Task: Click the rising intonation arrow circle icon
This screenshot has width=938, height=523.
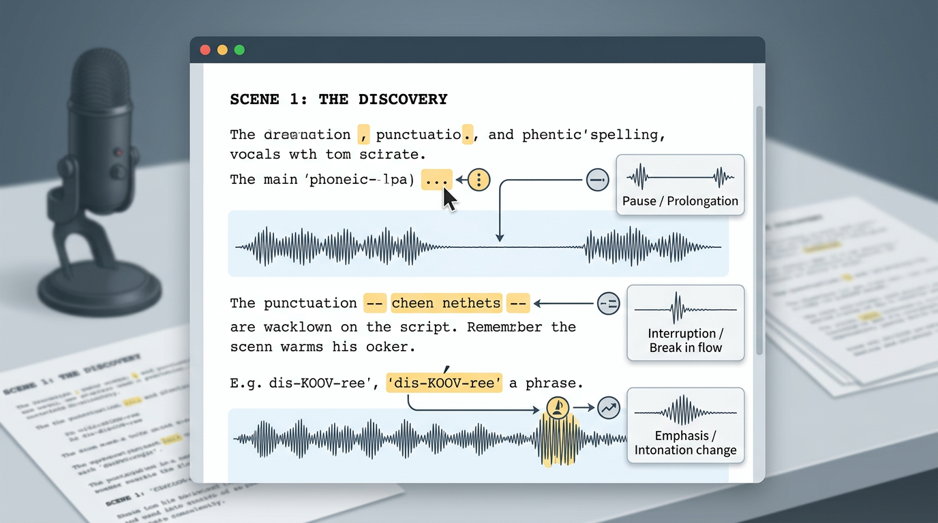Action: (x=608, y=408)
